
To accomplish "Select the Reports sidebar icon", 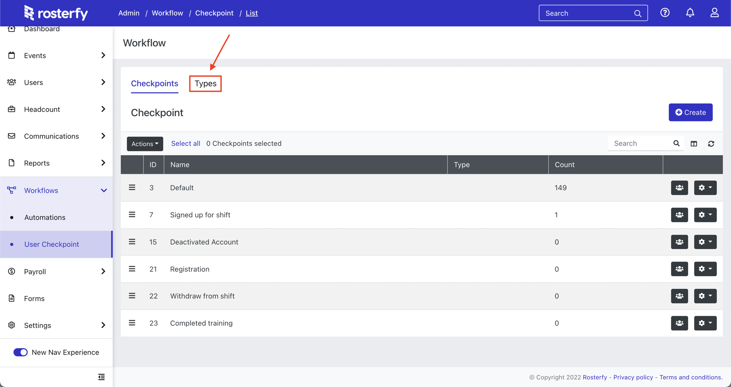I will (x=11, y=163).
